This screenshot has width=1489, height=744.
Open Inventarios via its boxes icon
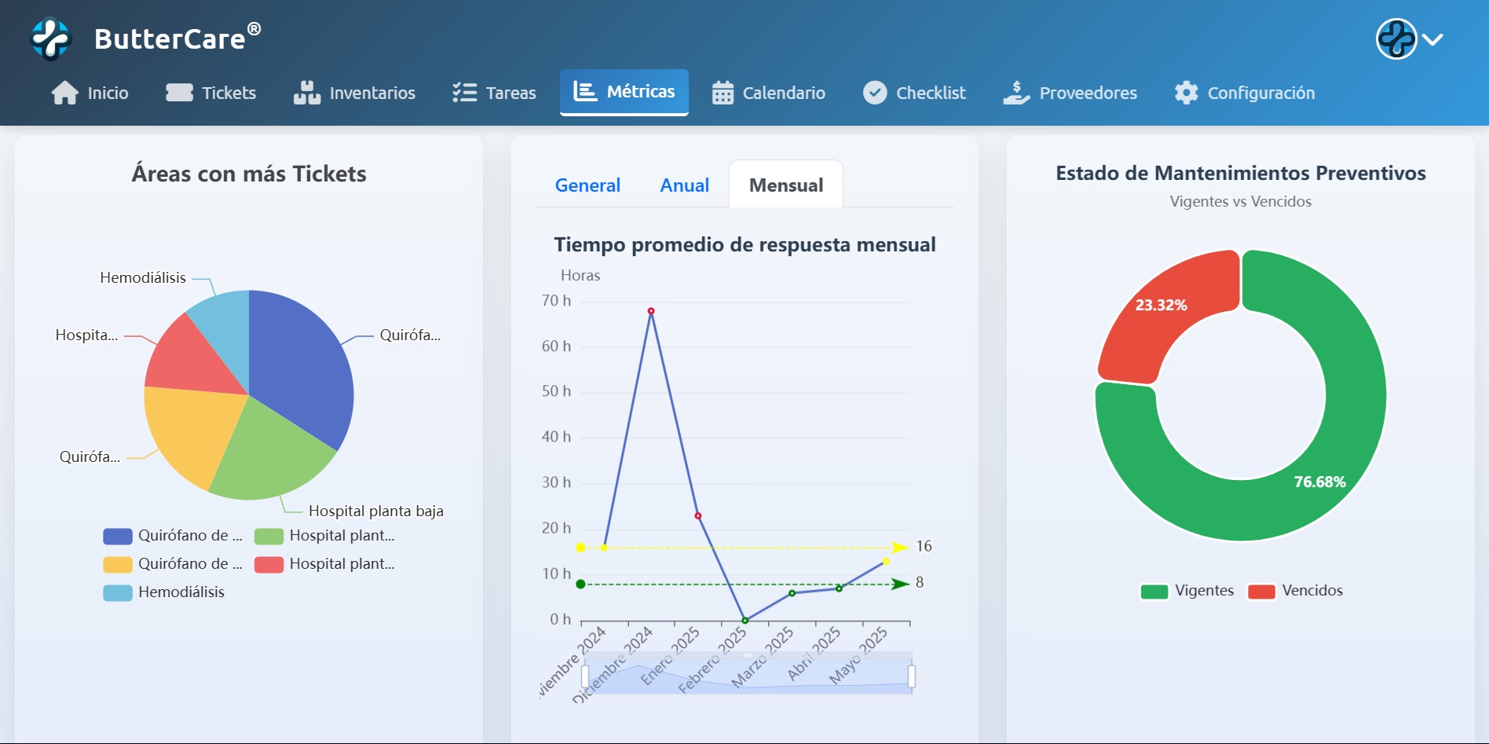307,93
